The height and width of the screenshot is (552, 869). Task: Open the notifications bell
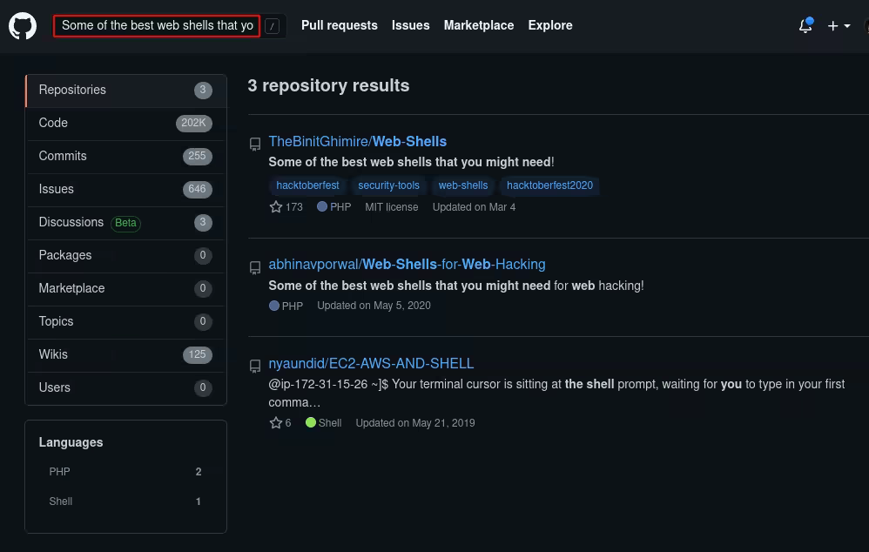(x=805, y=26)
